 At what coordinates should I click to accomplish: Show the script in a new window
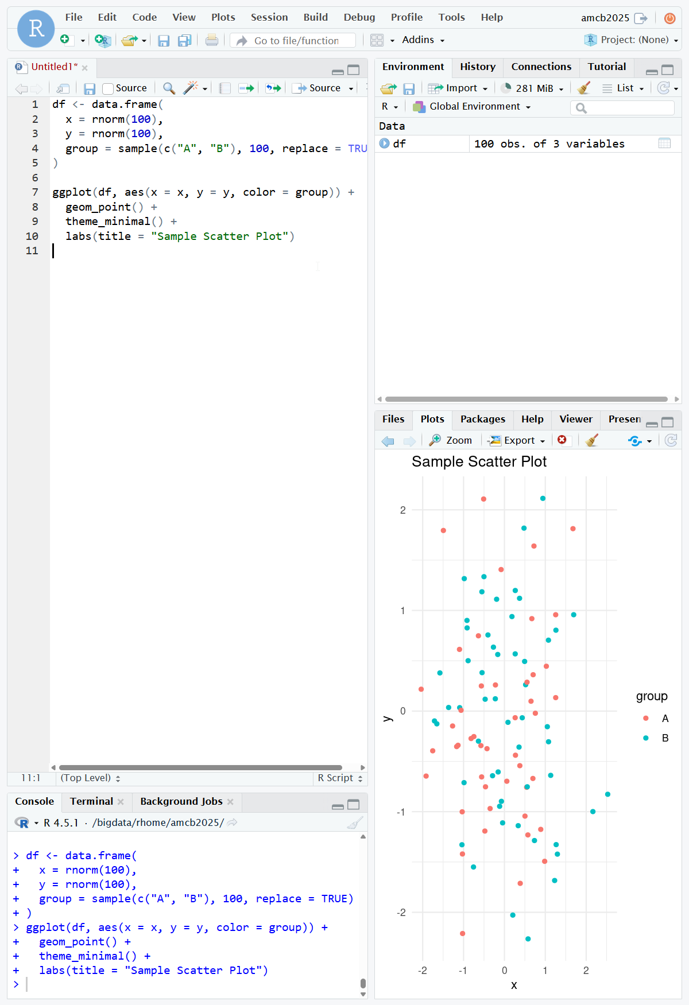tap(63, 88)
